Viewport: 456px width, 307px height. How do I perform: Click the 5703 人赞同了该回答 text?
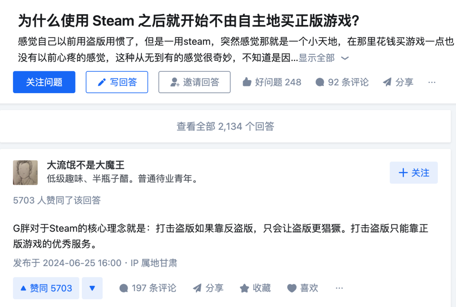[57, 200]
